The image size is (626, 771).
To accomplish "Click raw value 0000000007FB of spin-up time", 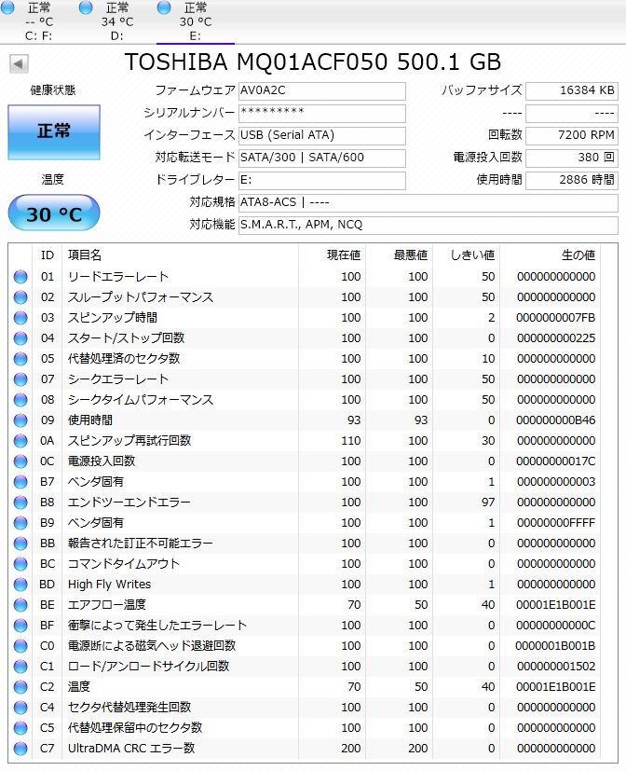I will (x=556, y=318).
